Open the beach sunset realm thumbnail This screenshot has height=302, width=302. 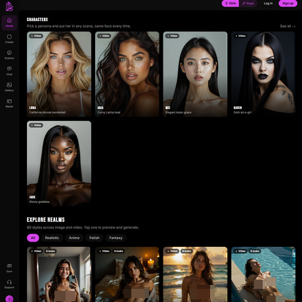tap(195, 274)
